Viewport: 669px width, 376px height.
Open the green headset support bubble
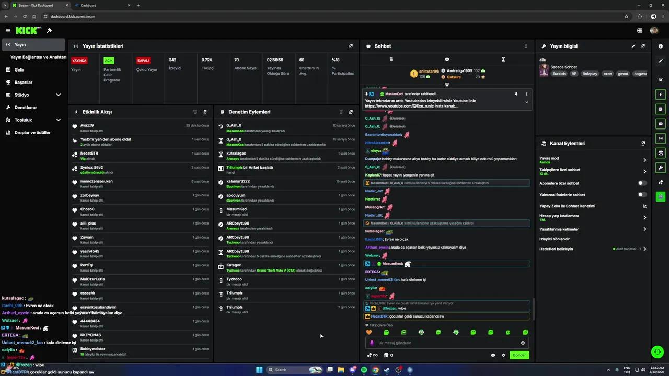pos(657,351)
